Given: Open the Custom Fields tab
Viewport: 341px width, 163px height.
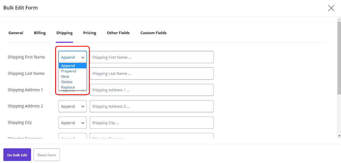Looking at the screenshot, I should 153,33.
